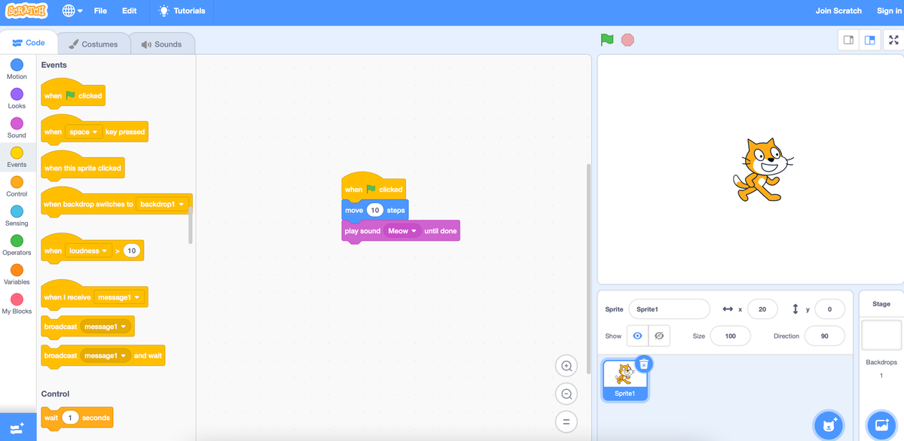Open the loudness dropdown in palette block
904x441 pixels.
[89, 251]
